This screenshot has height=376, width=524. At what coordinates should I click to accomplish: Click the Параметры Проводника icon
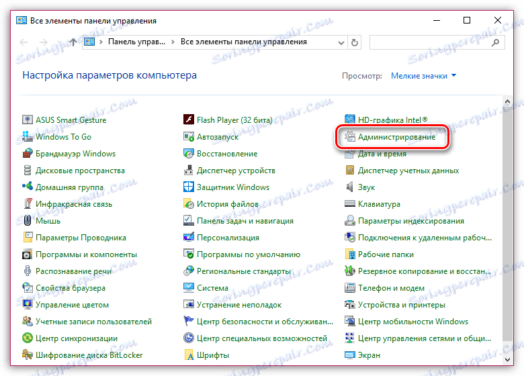[x=27, y=237]
